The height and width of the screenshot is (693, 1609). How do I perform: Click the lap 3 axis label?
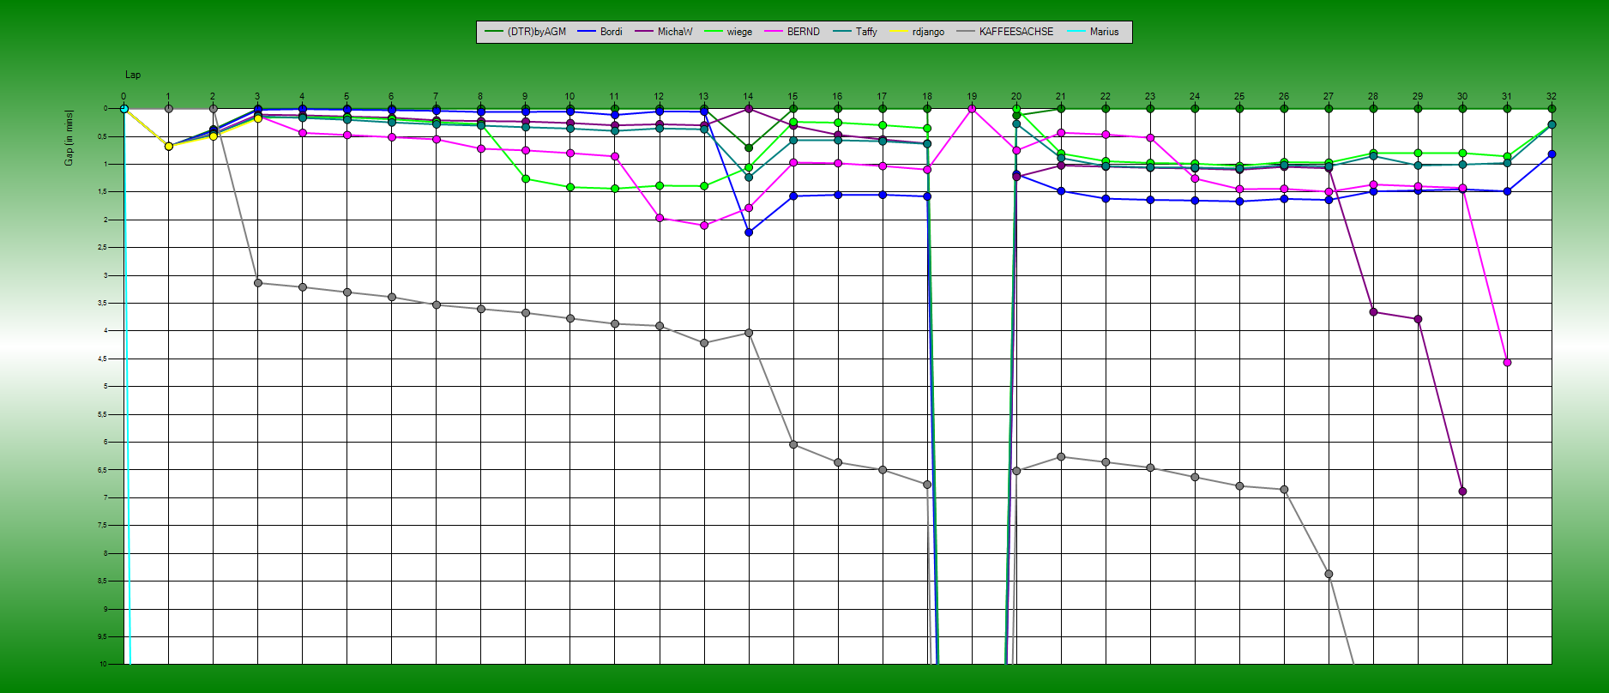257,97
